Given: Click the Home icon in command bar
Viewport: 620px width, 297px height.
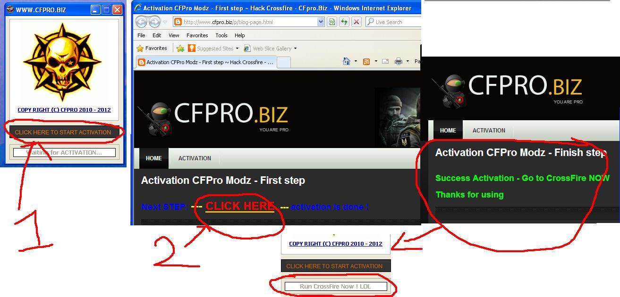Looking at the screenshot, I should click(x=347, y=61).
